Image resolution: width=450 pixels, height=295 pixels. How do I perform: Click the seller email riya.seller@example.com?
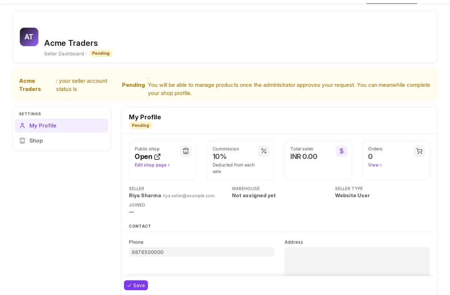[189, 196]
